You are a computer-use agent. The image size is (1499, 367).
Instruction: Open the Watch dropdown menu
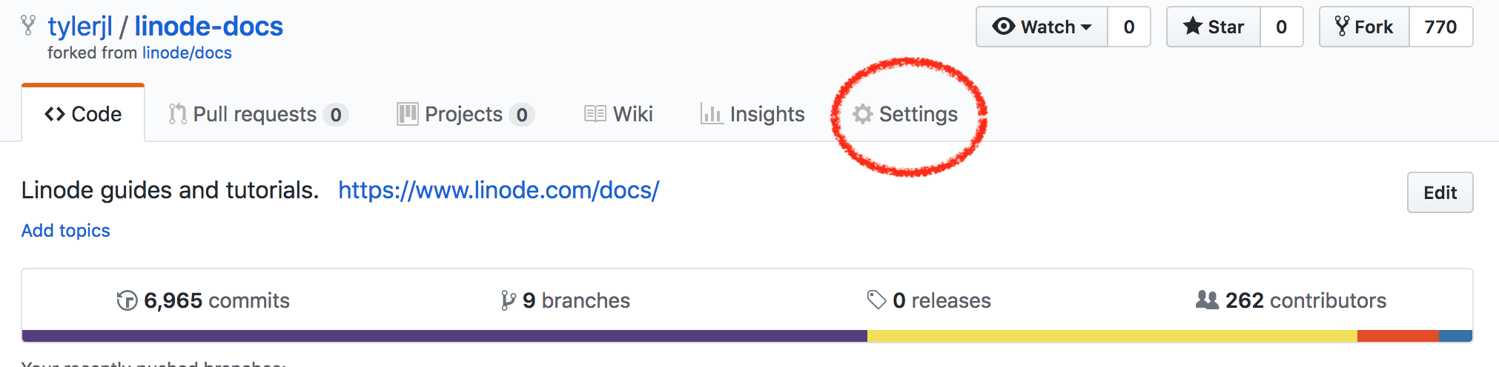point(1042,27)
